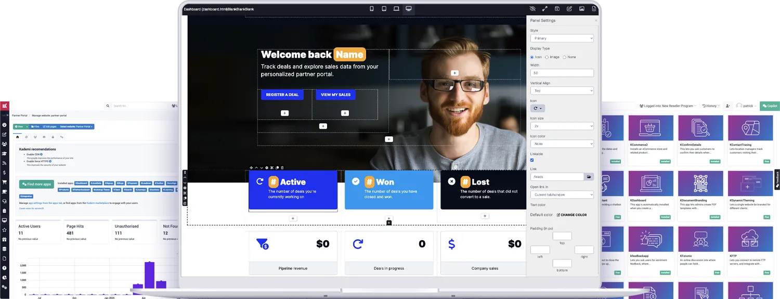Click the fullscreen expand arrows icon

pos(545,9)
